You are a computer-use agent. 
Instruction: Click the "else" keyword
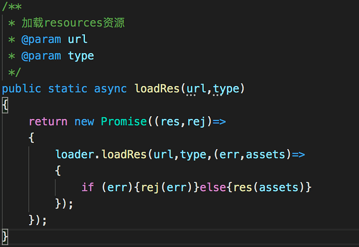213,187
